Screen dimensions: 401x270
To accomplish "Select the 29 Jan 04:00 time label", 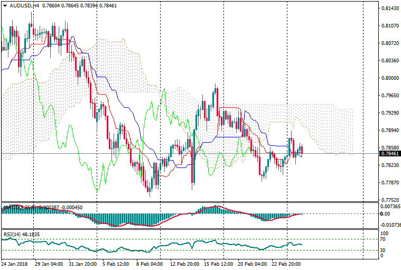I will (x=49, y=263).
